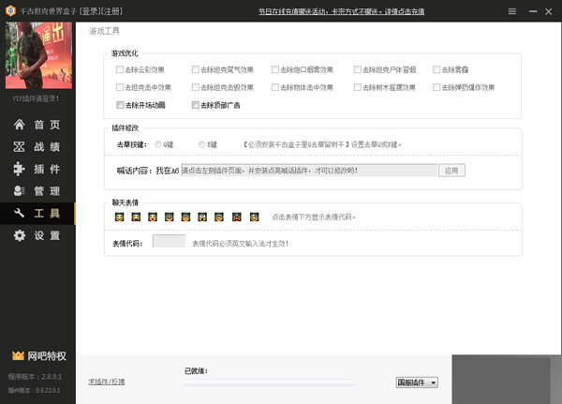Toggle 去除炮口烟雾效果 checkbox

click(274, 69)
